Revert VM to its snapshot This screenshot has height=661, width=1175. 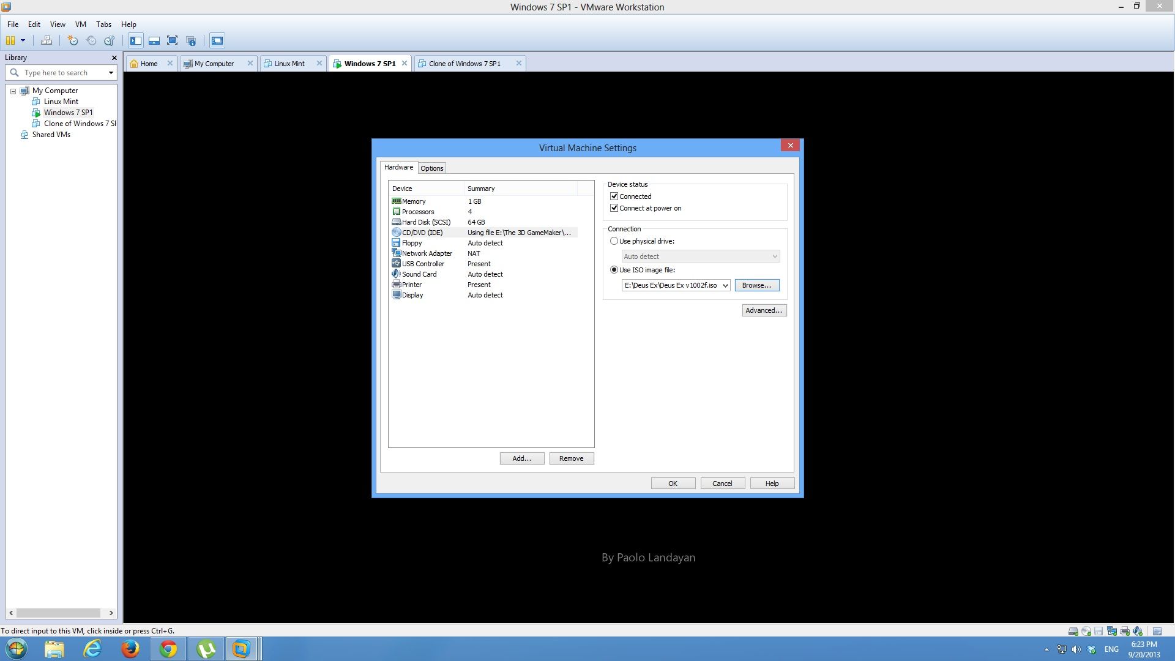click(91, 40)
